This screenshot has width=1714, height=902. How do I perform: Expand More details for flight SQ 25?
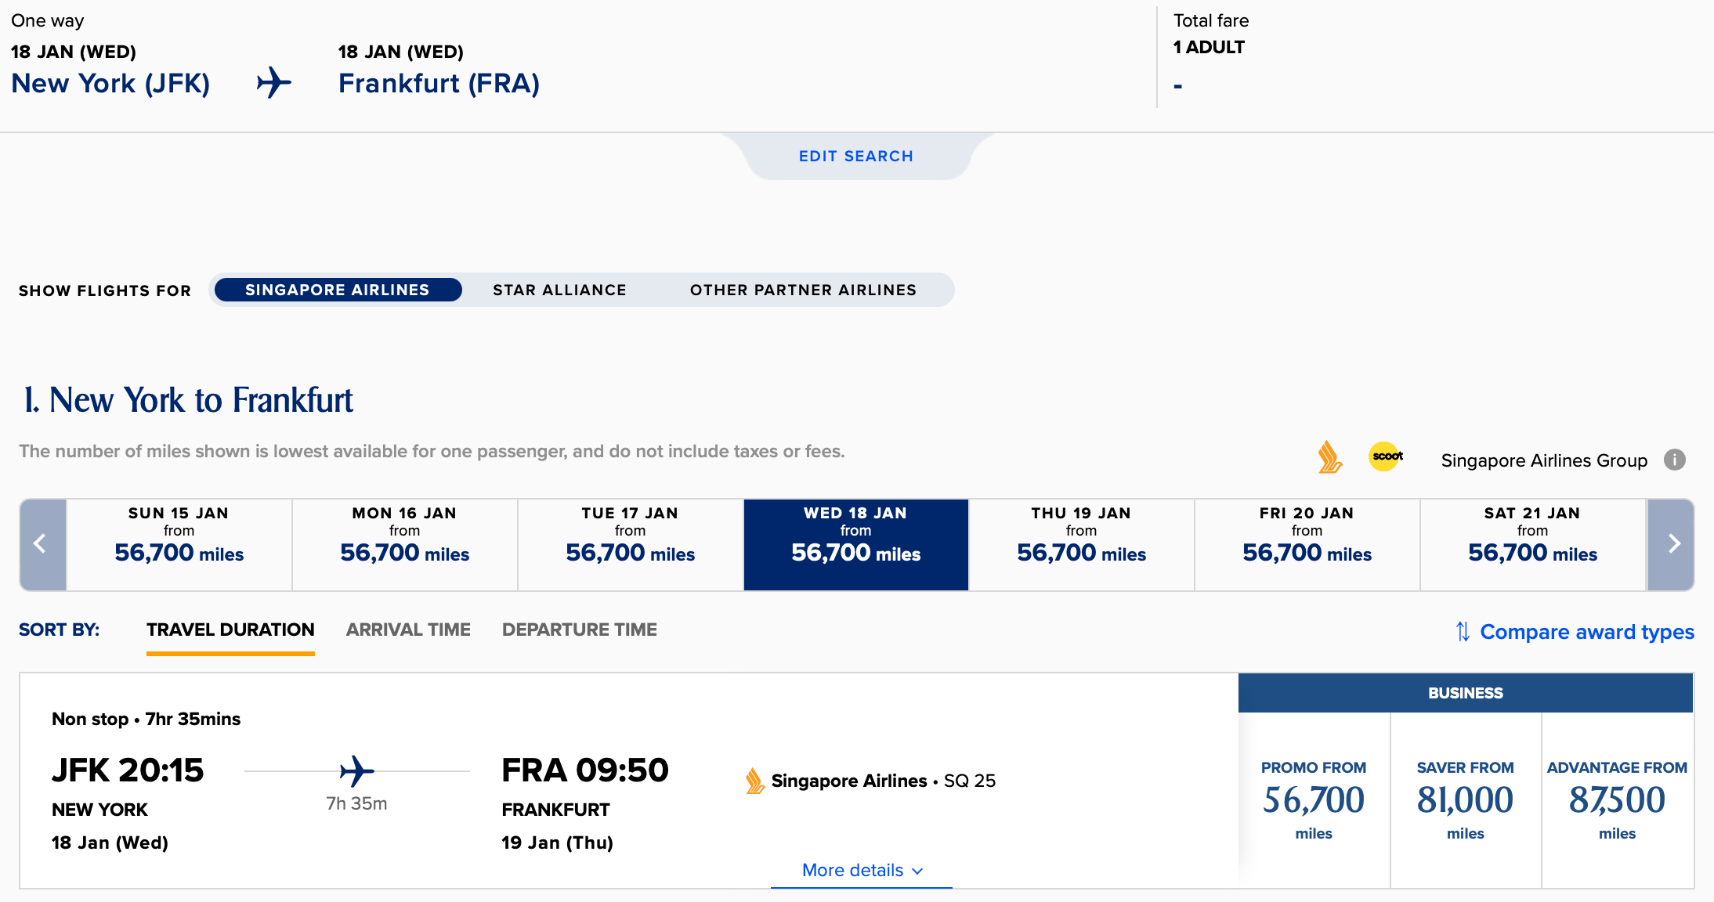[x=862, y=871]
